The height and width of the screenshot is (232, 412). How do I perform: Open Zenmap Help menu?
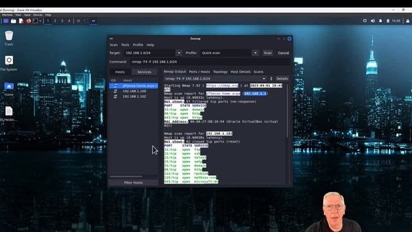150,45
